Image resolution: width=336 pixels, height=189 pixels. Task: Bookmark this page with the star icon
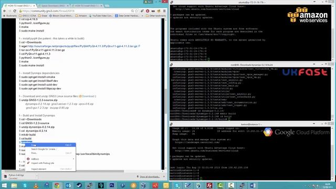[x=136, y=10]
